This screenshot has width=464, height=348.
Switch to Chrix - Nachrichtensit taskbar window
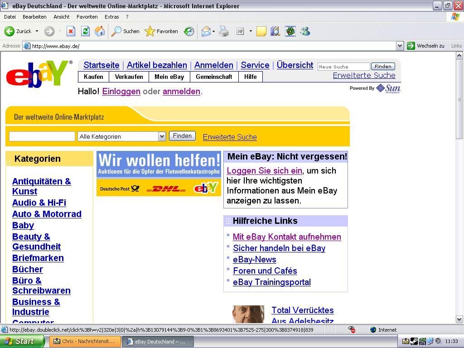pyautogui.click(x=85, y=341)
